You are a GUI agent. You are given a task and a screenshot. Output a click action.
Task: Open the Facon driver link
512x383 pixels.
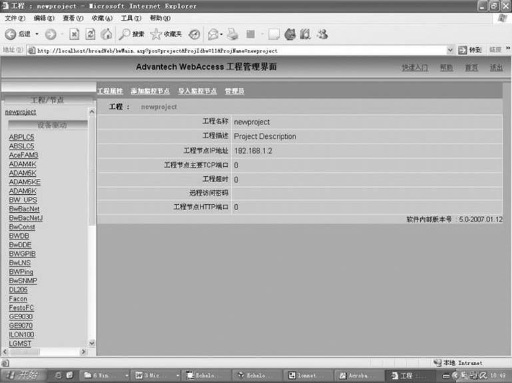pos(18,299)
